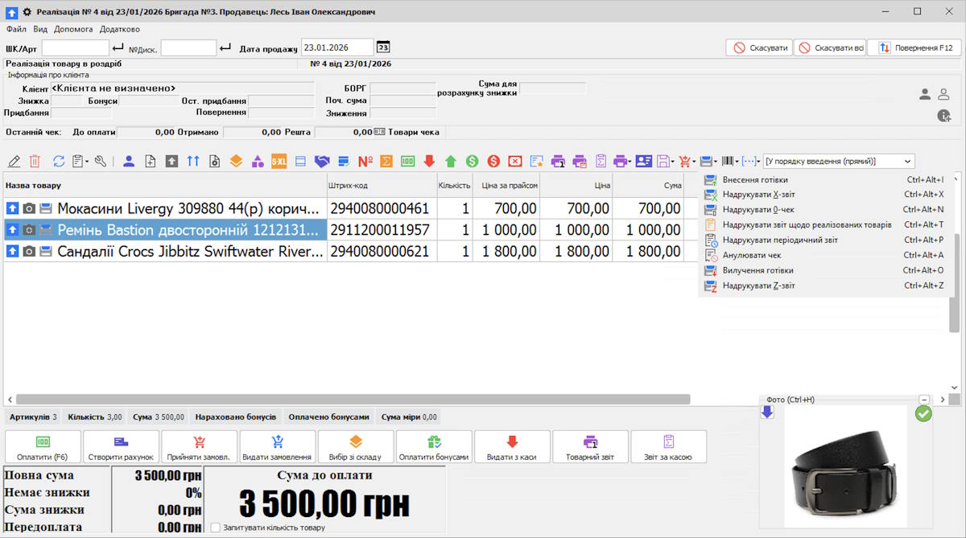The width and height of the screenshot is (966, 538).
Task: Click the blue handshake icon in toolbar
Action: click(x=322, y=162)
